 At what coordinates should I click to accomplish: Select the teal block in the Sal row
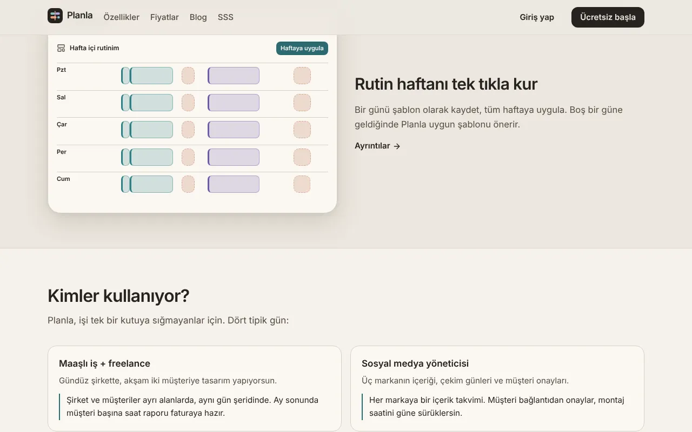click(151, 103)
